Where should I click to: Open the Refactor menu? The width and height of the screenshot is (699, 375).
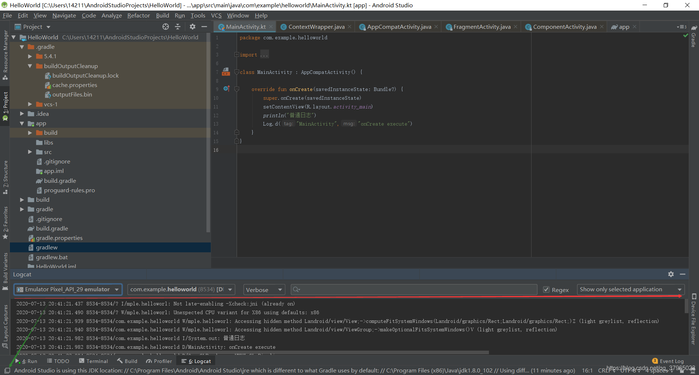pyautogui.click(x=138, y=15)
